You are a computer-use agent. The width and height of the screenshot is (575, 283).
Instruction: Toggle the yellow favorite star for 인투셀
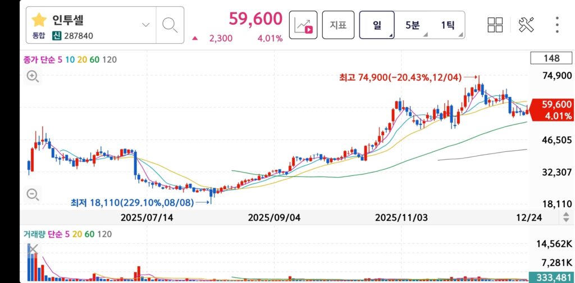(39, 21)
